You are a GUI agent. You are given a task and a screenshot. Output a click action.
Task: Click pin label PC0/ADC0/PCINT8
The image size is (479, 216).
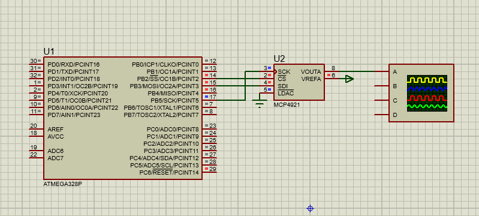tap(173, 130)
